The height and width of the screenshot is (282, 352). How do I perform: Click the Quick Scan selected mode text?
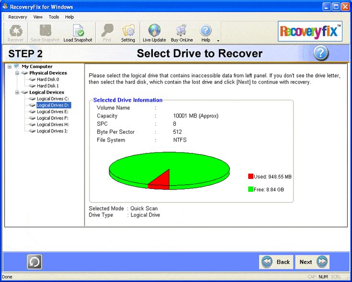click(144, 209)
